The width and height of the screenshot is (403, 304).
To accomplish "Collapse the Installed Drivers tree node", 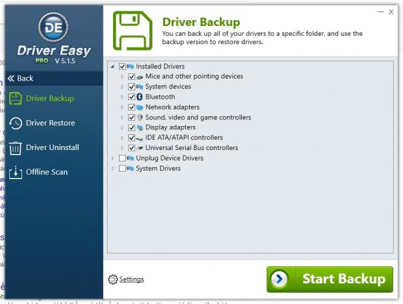I will tap(113, 66).
